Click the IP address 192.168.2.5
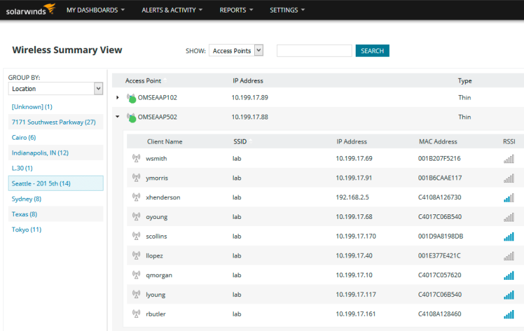Screen dimensions: 524x331 [352, 197]
